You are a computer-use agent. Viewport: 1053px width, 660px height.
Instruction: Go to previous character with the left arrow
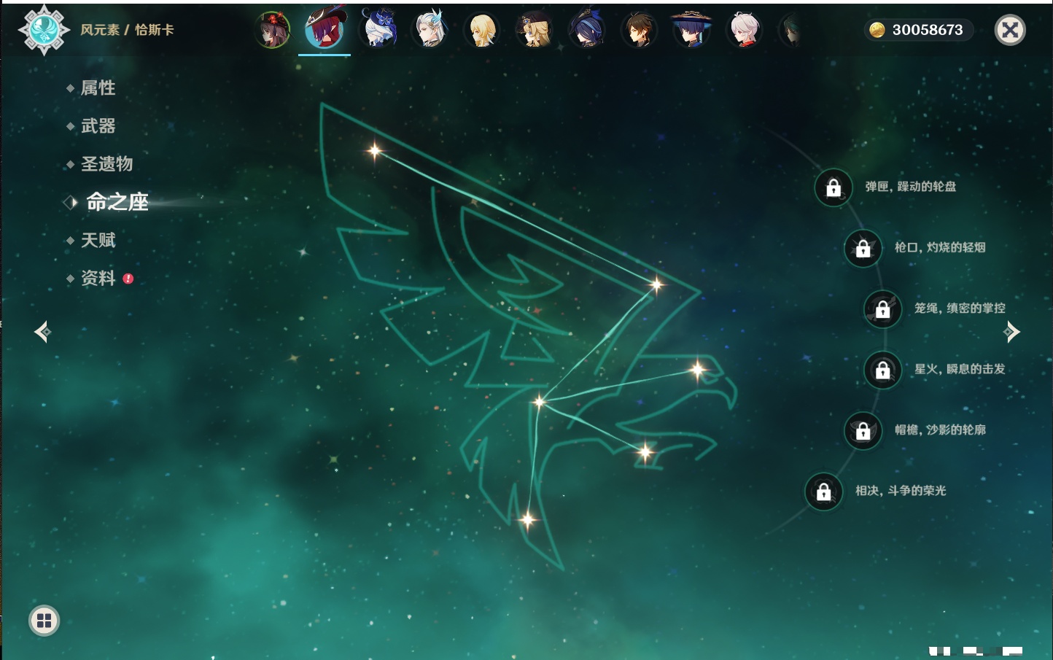coord(42,332)
